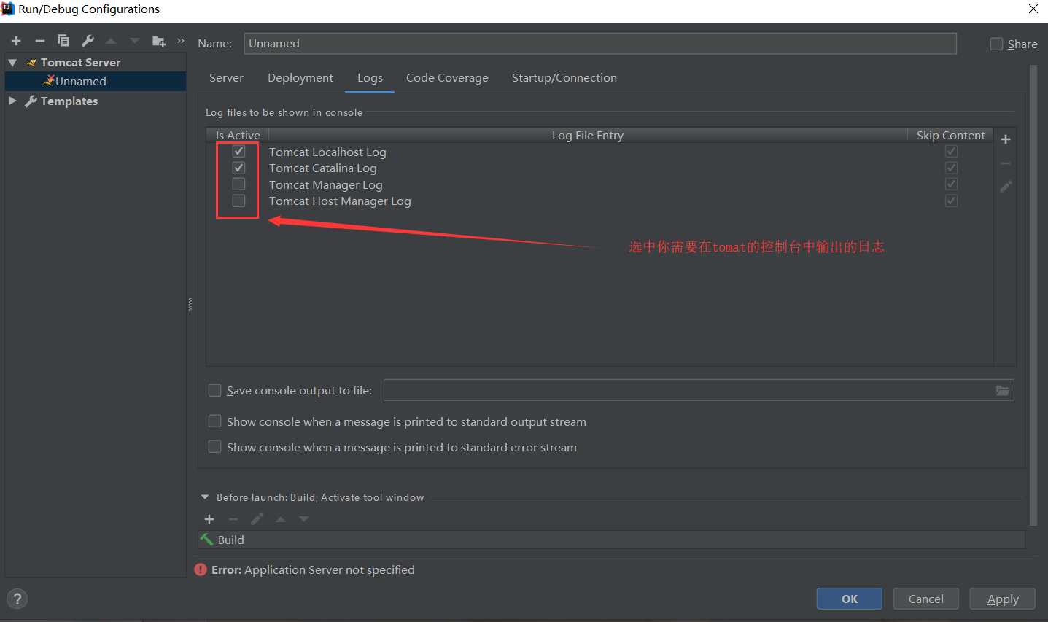Add a before-launch task with the plus icon
The height and width of the screenshot is (622, 1048).
pos(209,519)
